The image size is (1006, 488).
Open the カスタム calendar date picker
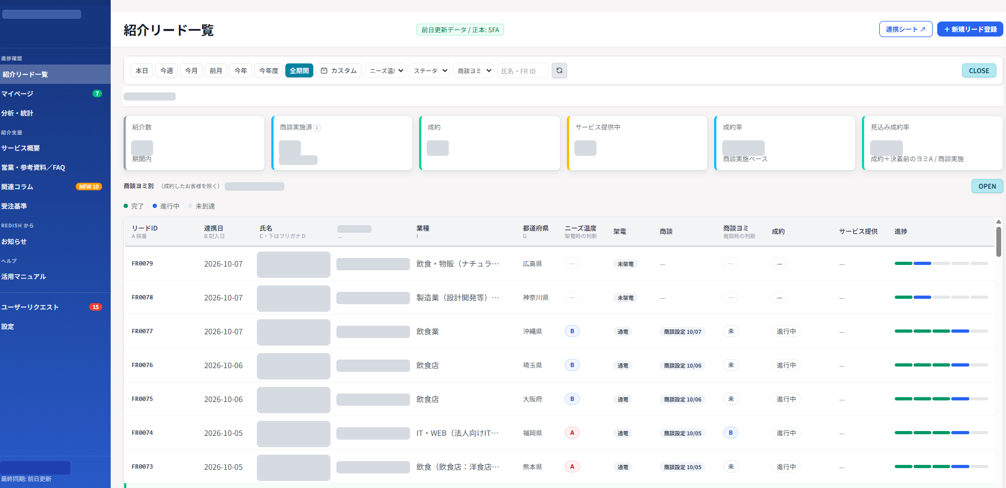[x=339, y=70]
